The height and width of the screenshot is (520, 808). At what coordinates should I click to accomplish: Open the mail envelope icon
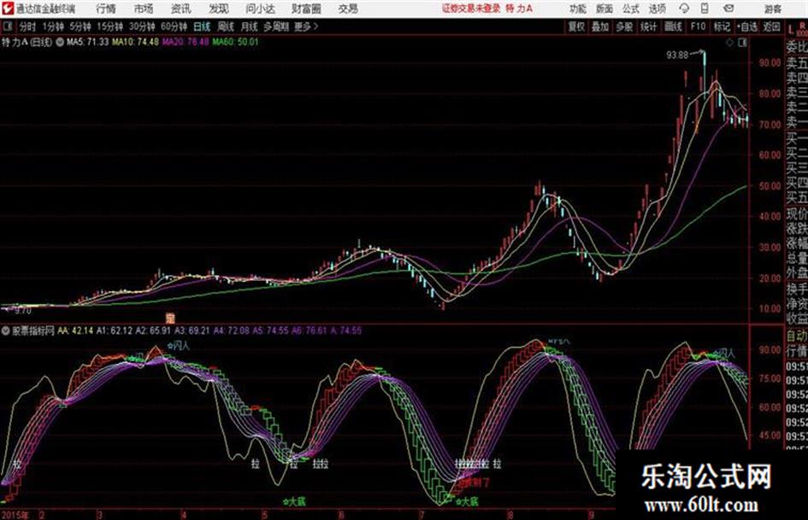point(728,9)
